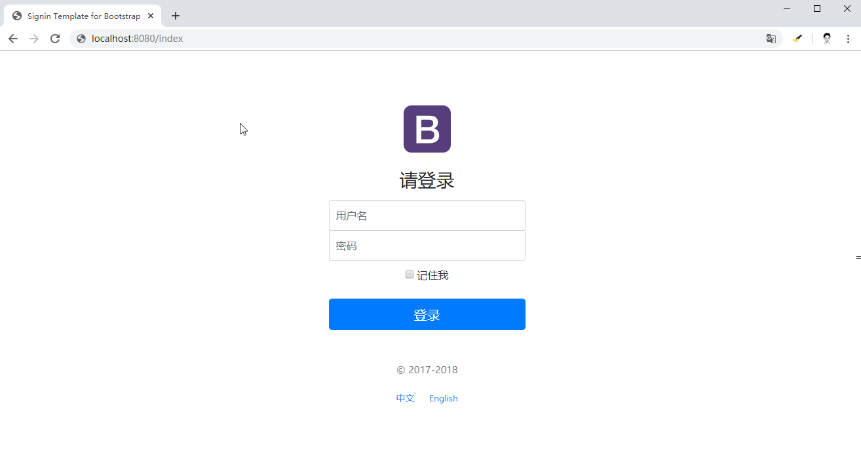Screen dimensions: 861x461
Task: Click the browser back arrow
Action: point(13,39)
